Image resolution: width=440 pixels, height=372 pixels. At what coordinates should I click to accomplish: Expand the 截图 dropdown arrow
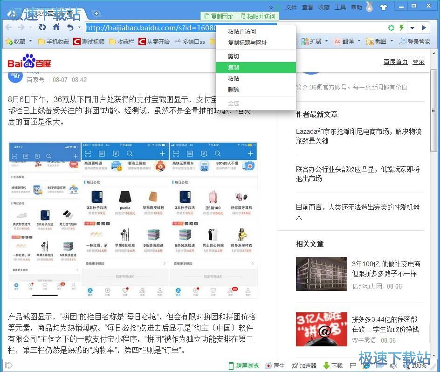point(392,41)
